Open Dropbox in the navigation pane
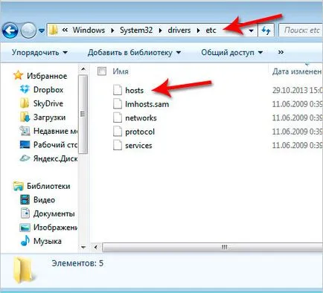Screen dimensions: 323x293 click(48, 90)
